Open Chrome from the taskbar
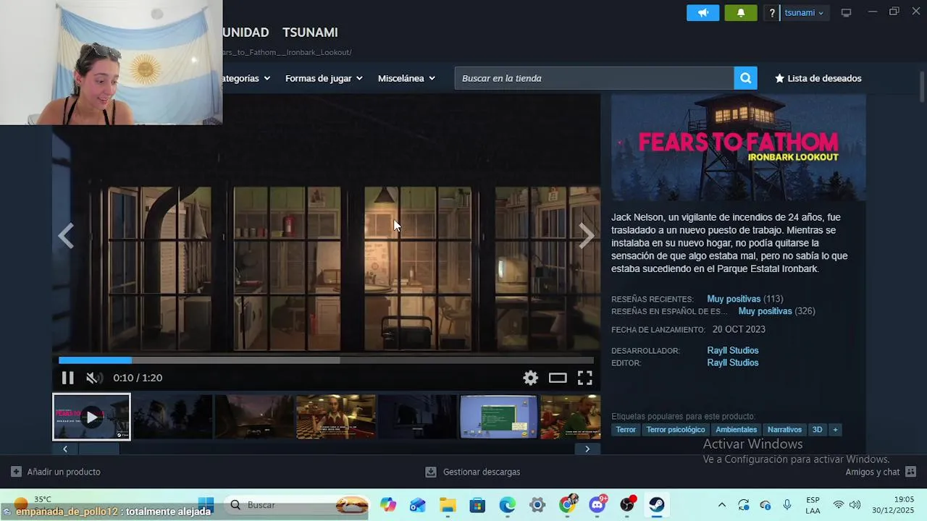 tap(567, 504)
